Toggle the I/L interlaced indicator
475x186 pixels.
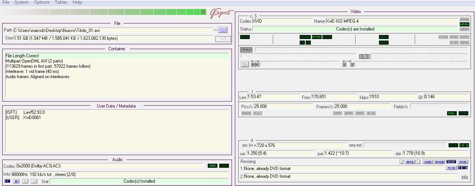[x=257, y=113]
